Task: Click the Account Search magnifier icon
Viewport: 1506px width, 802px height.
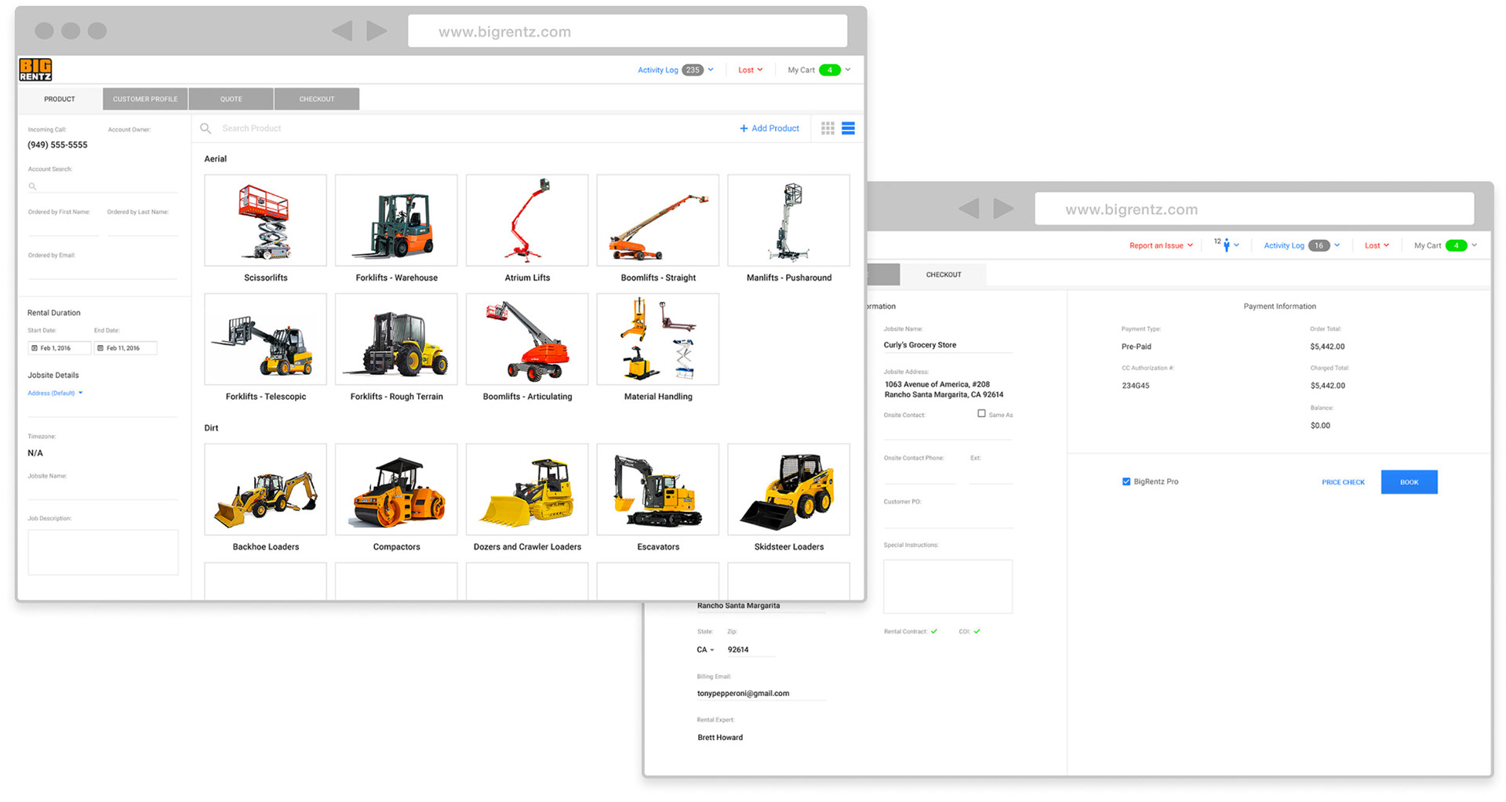Action: 32,187
